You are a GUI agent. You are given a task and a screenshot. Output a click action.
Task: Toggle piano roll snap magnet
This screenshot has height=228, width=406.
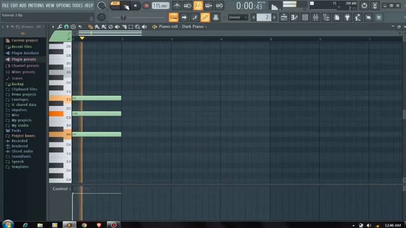[x=67, y=27]
